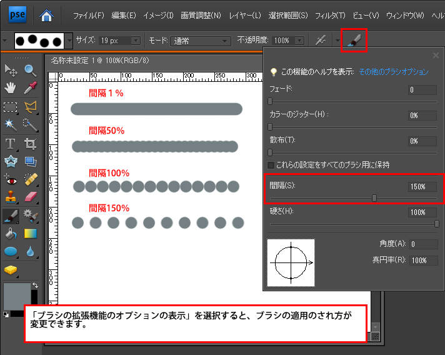
Task: Open the ビュー(V) menu
Action: tap(366, 16)
